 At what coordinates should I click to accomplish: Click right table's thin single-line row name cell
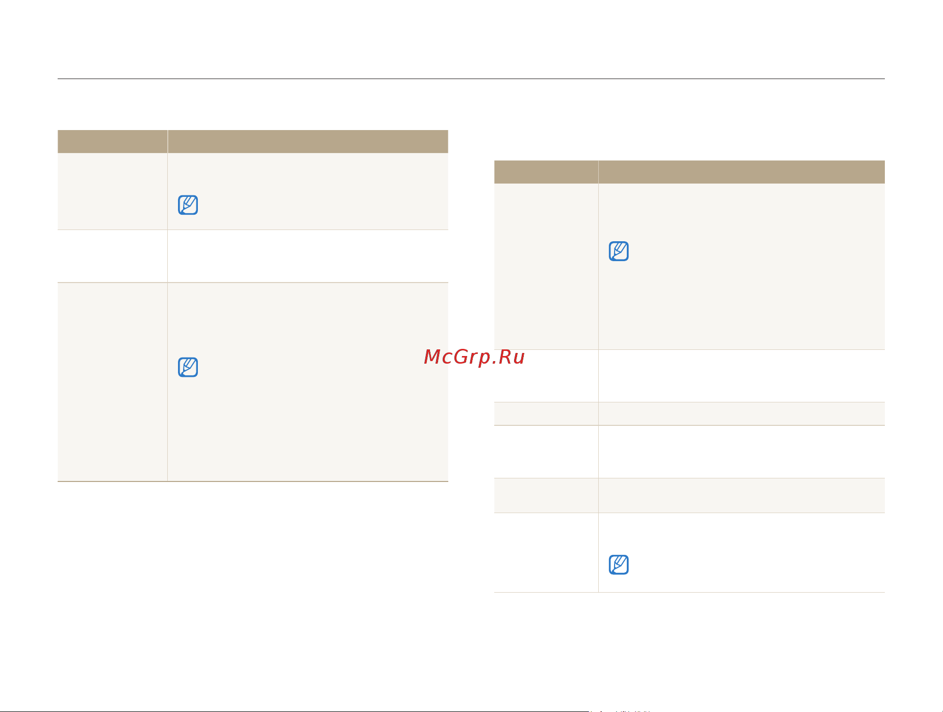(546, 414)
